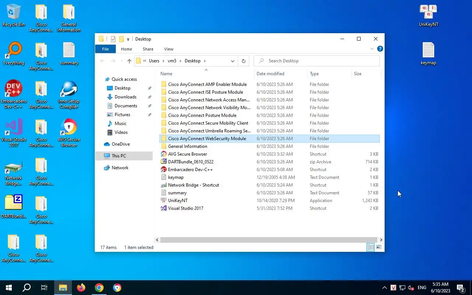Viewport: 472px width, 295px height.
Task: Click File Explorer taskbar icon
Action: (x=63, y=288)
